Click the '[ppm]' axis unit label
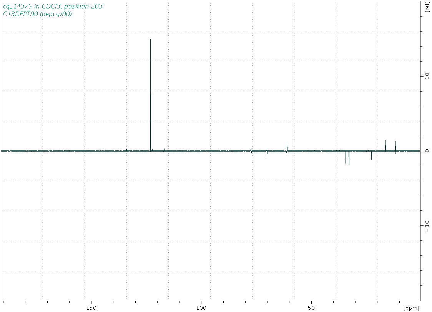432x312 pixels. pos(412,308)
